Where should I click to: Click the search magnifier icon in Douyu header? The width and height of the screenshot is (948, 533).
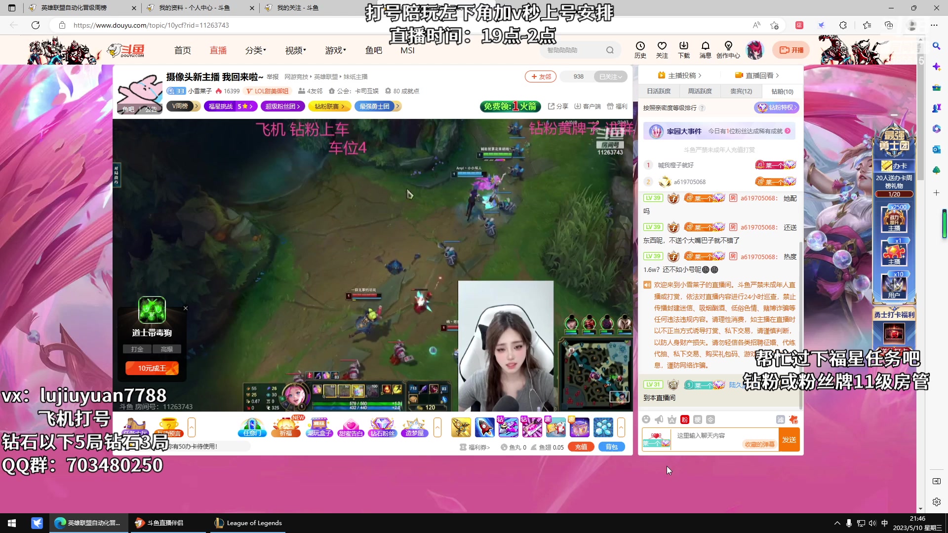610,50
